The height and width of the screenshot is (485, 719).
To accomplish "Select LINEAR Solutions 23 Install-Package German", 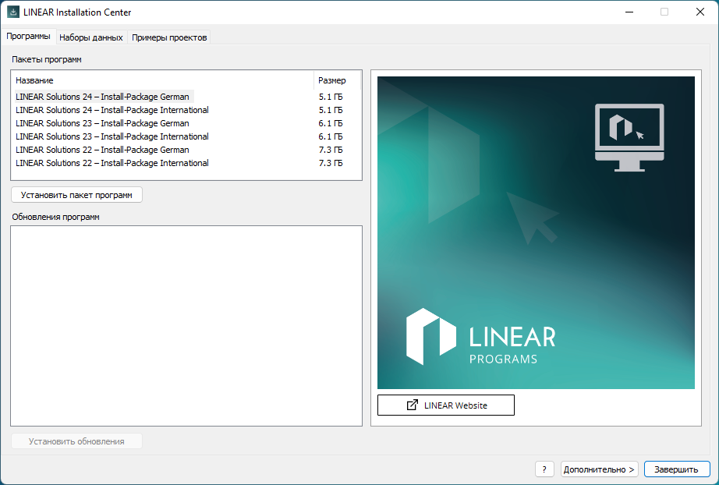I will coord(102,123).
